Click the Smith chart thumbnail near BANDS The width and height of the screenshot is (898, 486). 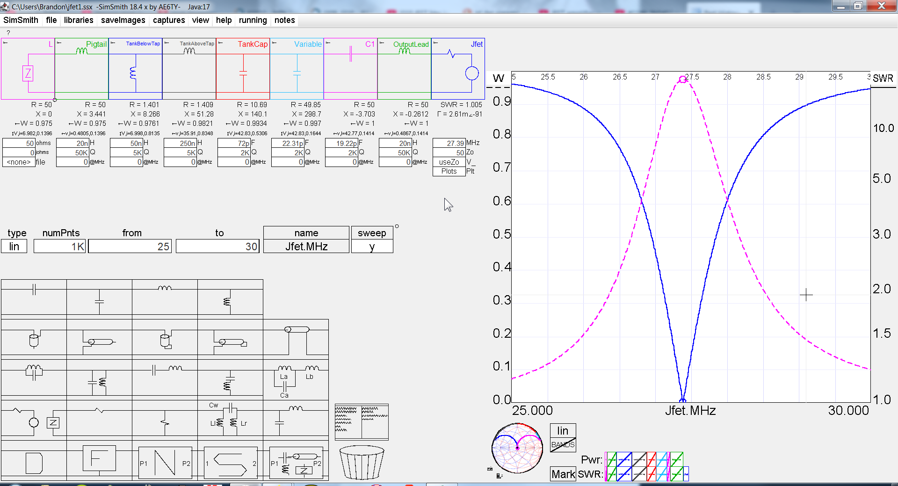(x=517, y=448)
